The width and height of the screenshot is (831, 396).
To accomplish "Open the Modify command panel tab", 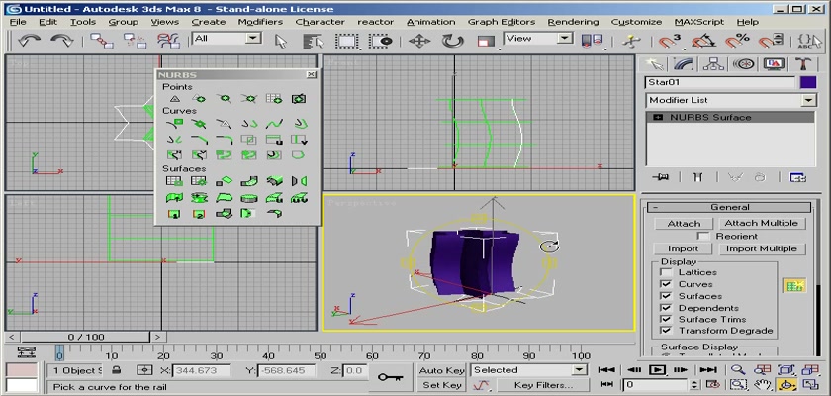I will 685,64.
